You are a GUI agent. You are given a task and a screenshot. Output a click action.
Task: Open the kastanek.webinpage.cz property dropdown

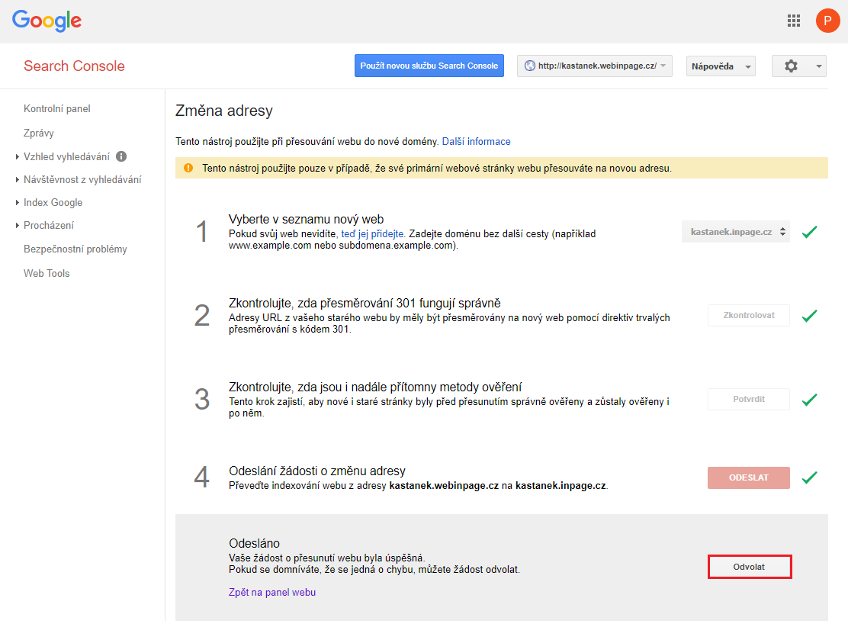[594, 66]
